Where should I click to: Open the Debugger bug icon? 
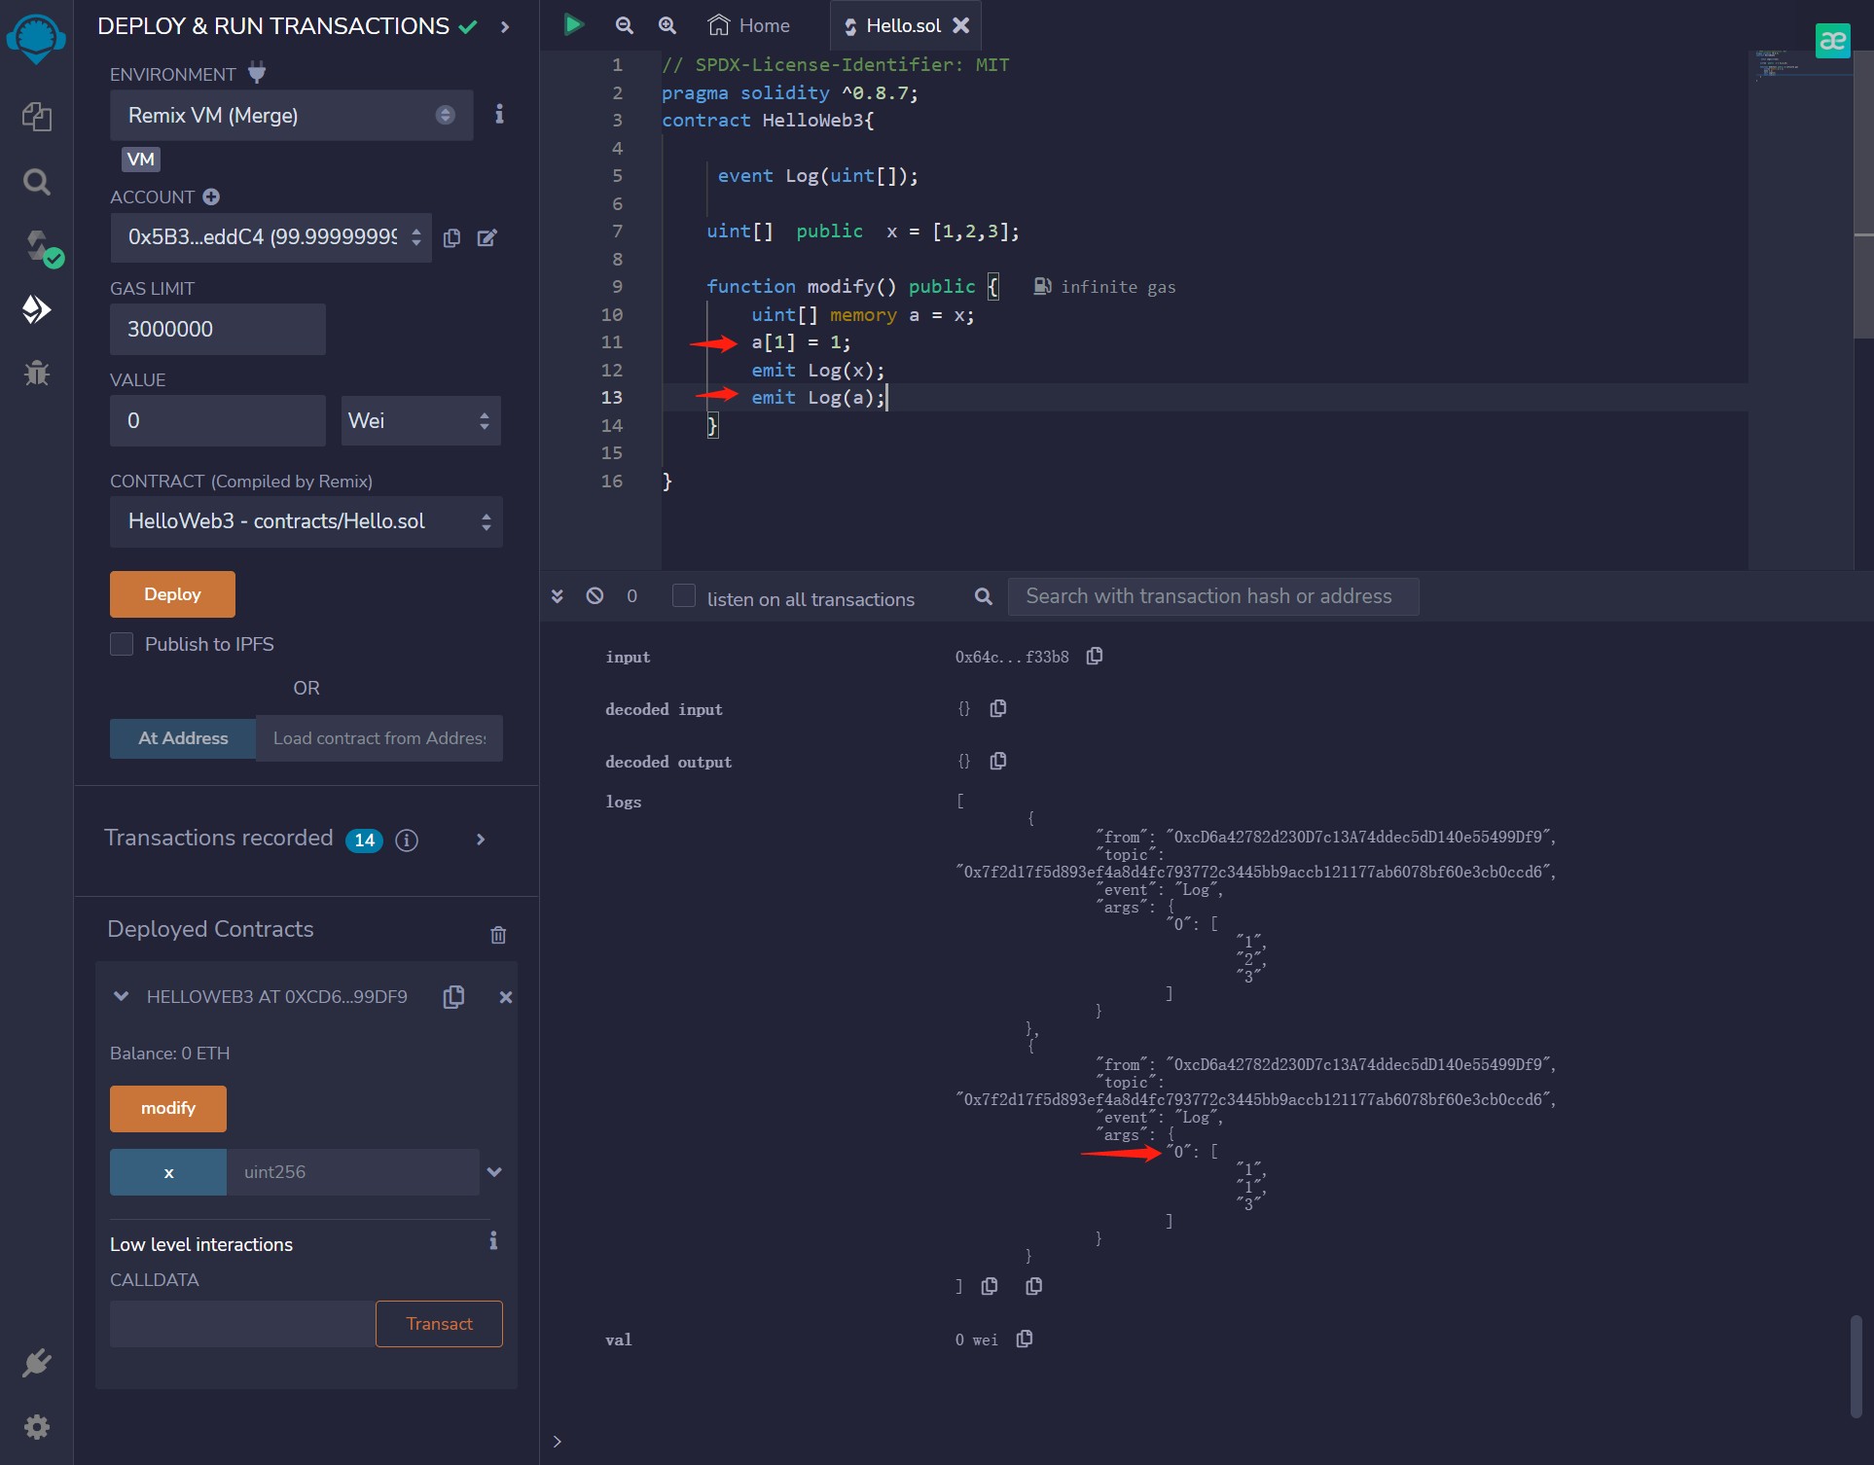pos(36,373)
